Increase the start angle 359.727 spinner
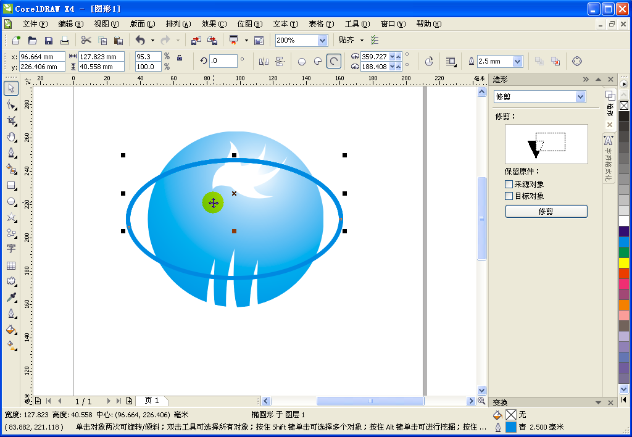The height and width of the screenshot is (437, 632). click(x=398, y=56)
